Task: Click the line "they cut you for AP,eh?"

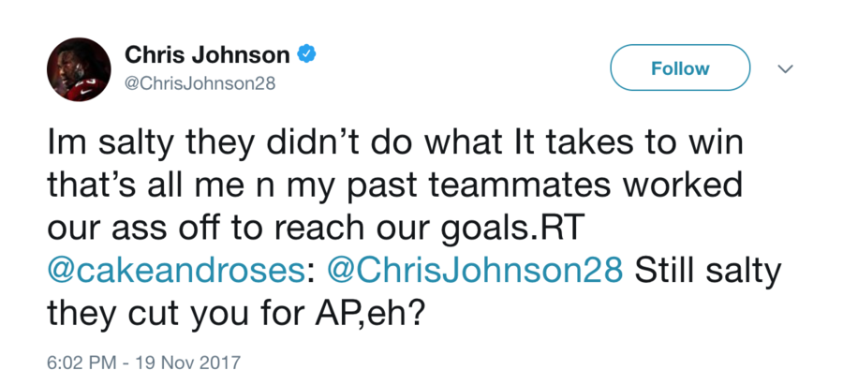Action: (x=234, y=315)
